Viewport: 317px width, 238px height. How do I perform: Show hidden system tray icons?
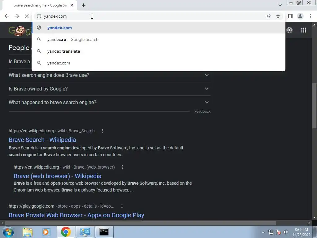tap(263, 232)
